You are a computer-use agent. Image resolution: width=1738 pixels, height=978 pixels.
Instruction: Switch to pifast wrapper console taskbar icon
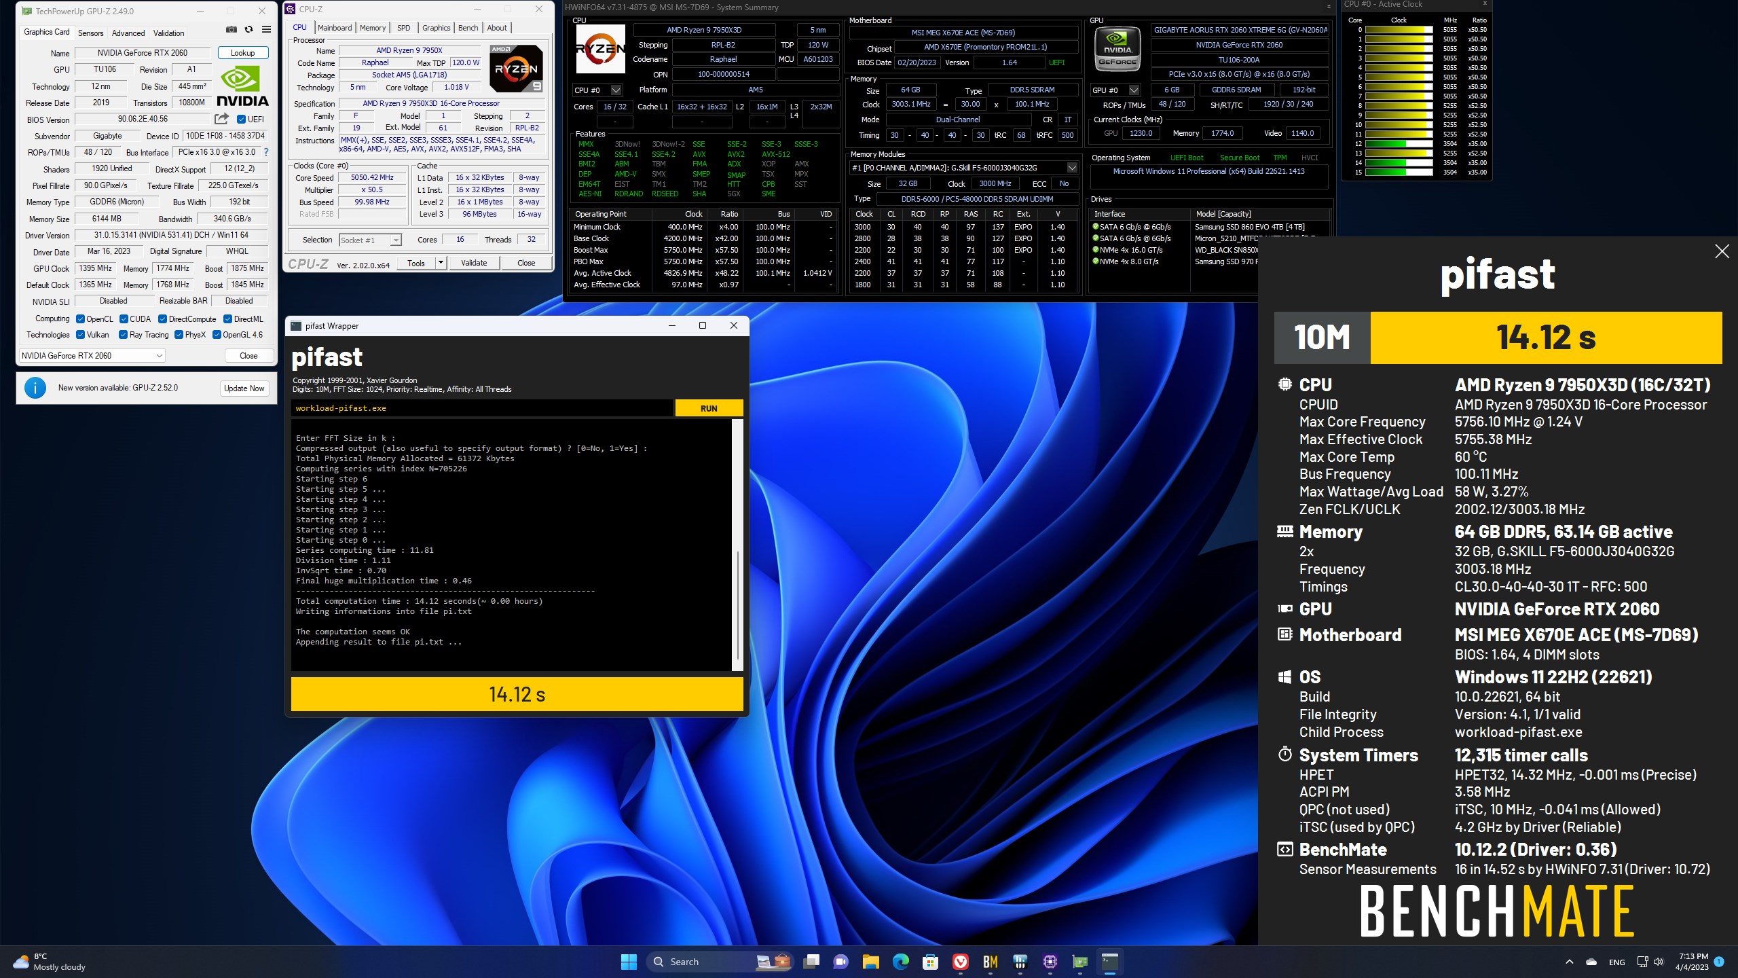tap(1109, 962)
